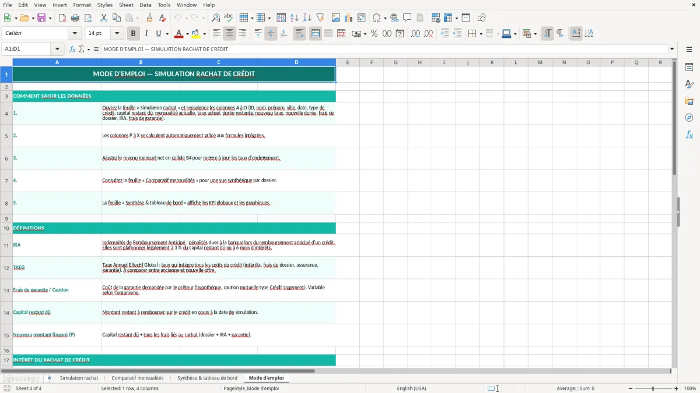Click column header D

tap(296, 62)
